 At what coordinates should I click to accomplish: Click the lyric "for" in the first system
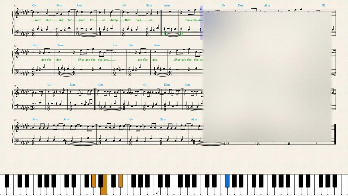click(x=70, y=20)
